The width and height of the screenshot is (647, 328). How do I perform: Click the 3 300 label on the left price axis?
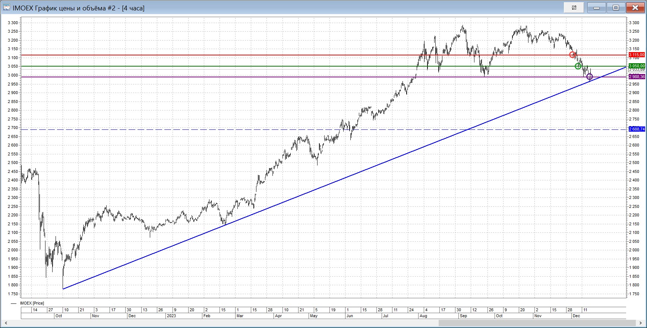13,23
